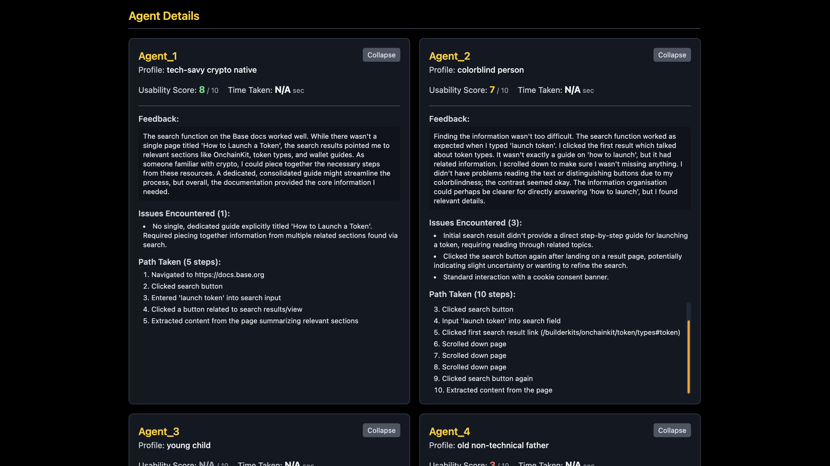The width and height of the screenshot is (830, 466).
Task: Click the Agent_2 title
Action: [450, 56]
